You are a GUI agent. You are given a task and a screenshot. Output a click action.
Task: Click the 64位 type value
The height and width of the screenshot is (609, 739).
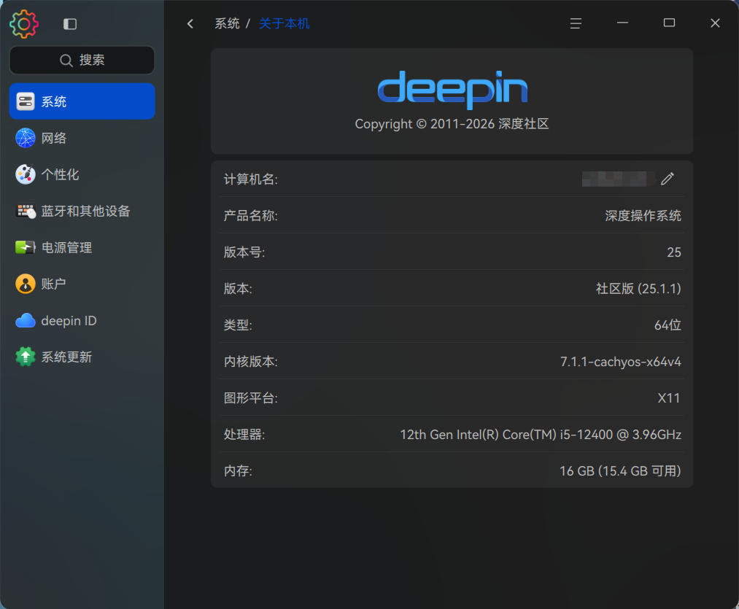coord(668,325)
